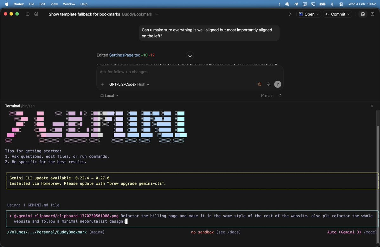Open the Commit dropdown
Screen dimensions: 380x247
tap(338, 14)
